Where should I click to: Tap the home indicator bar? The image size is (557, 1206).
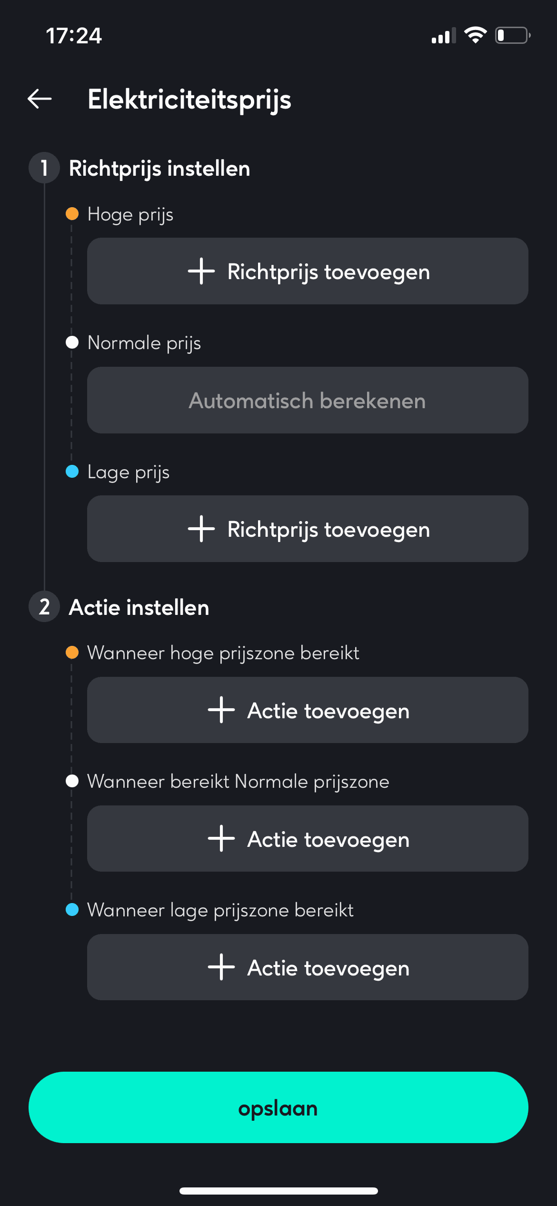(x=278, y=1191)
